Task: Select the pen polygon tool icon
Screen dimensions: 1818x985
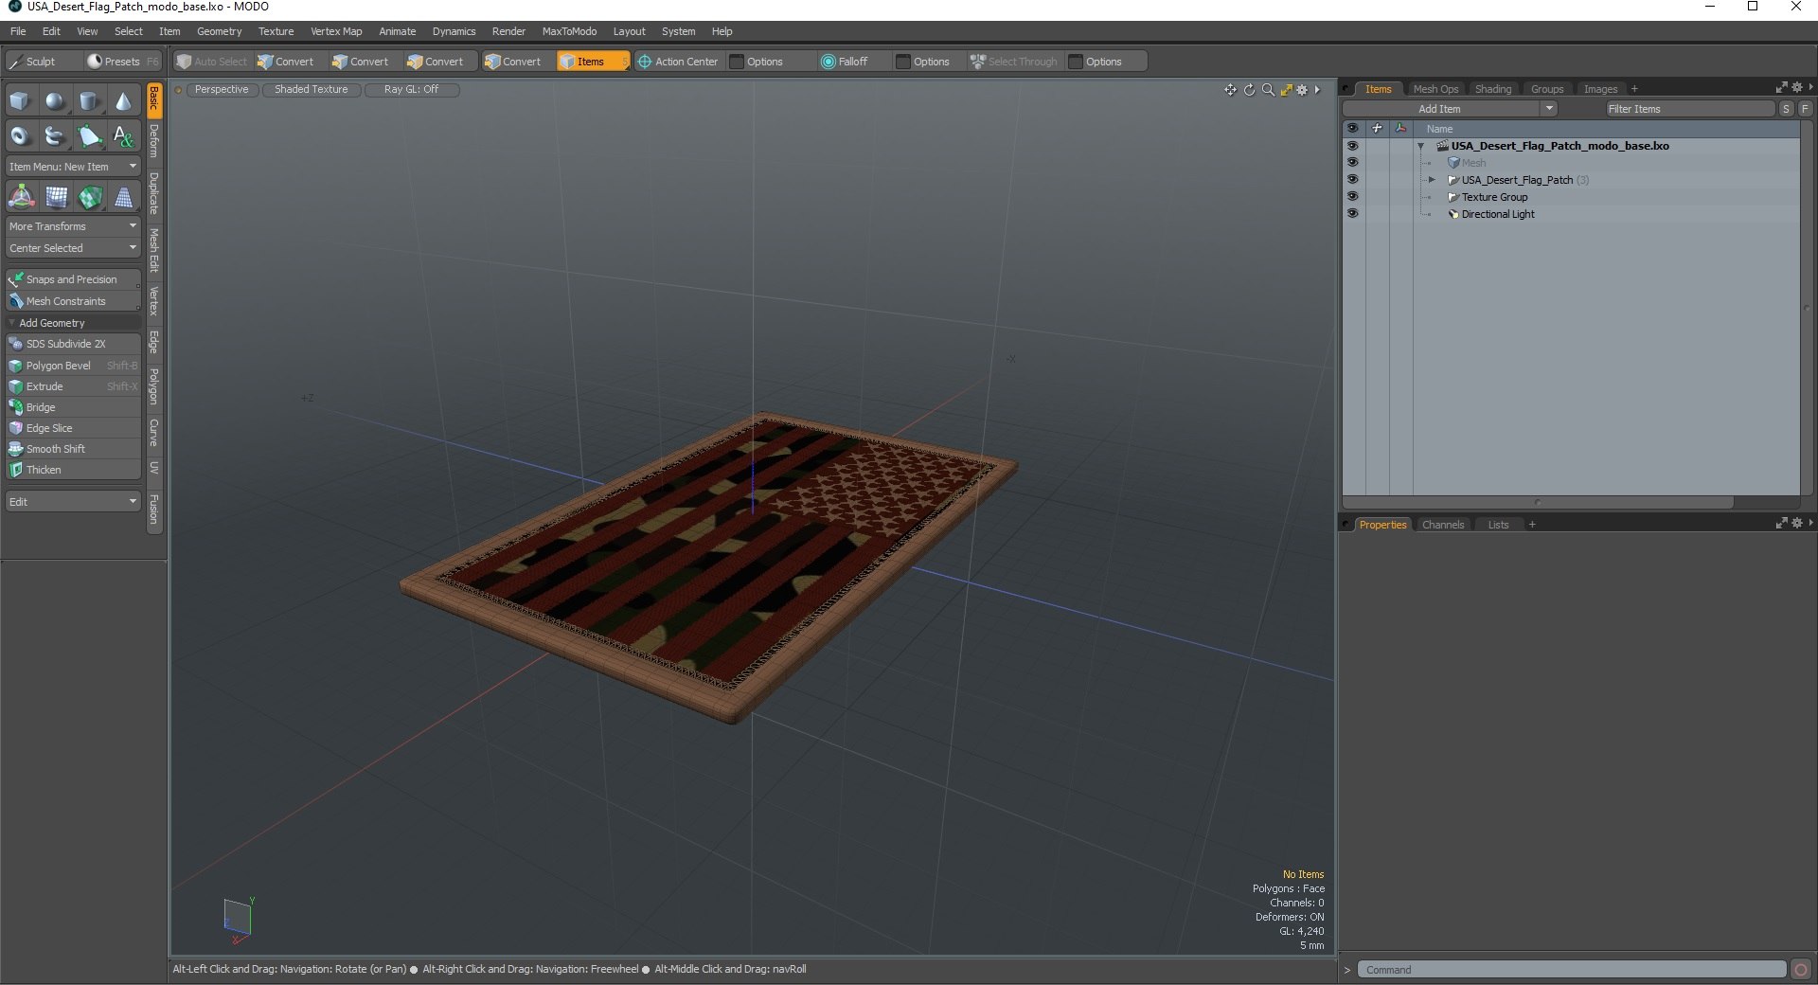Action: coord(89,136)
